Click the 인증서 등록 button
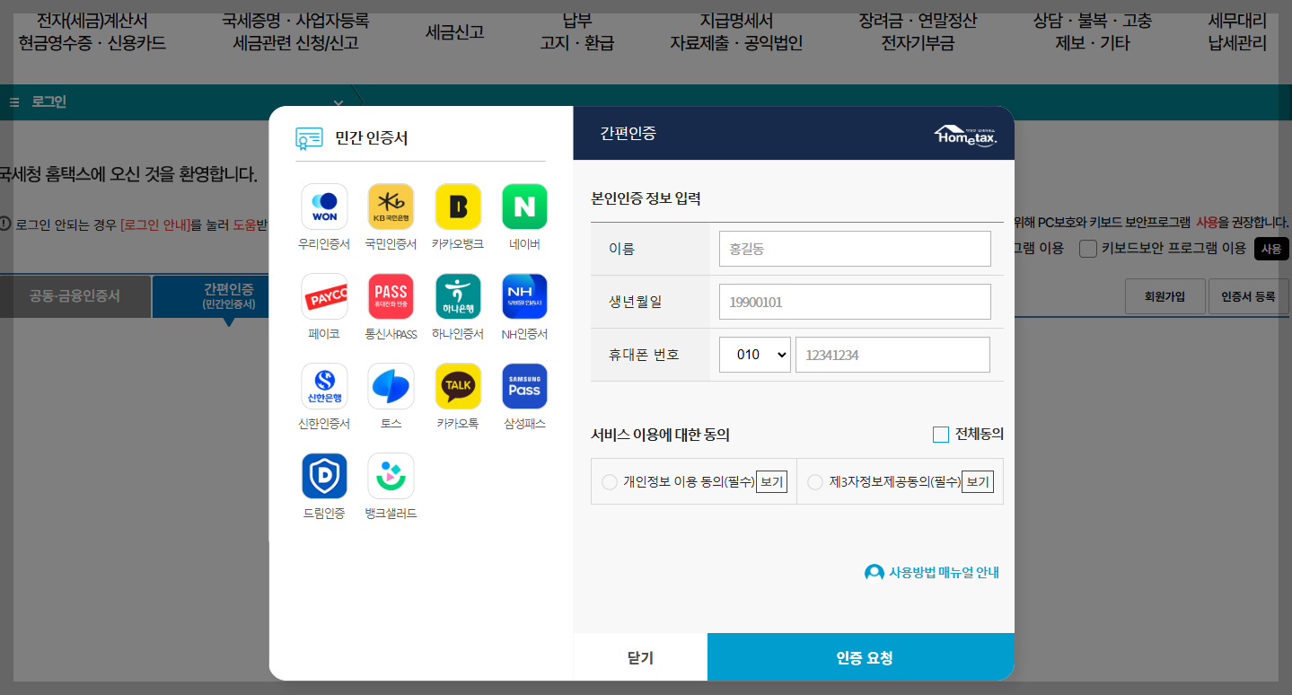This screenshot has height=695, width=1292. 1249,296
